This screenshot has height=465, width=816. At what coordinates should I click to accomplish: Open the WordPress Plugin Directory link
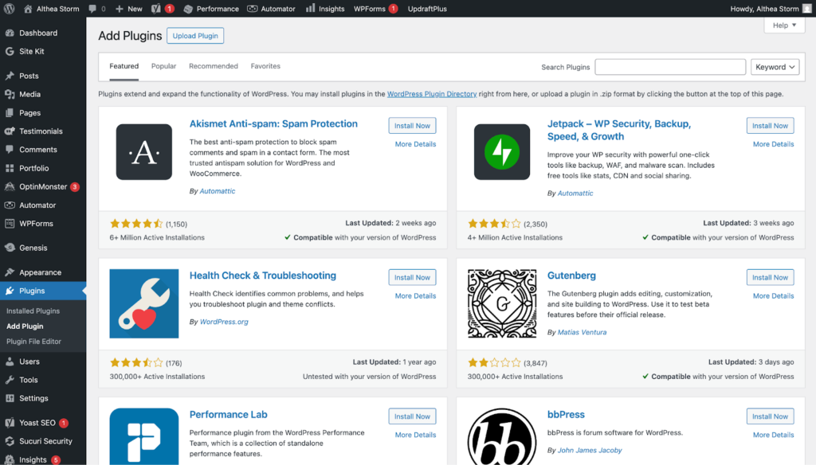(431, 94)
